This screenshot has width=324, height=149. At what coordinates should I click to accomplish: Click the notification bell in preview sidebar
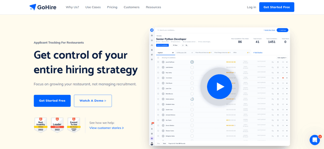pyautogui.click(x=152, y=129)
